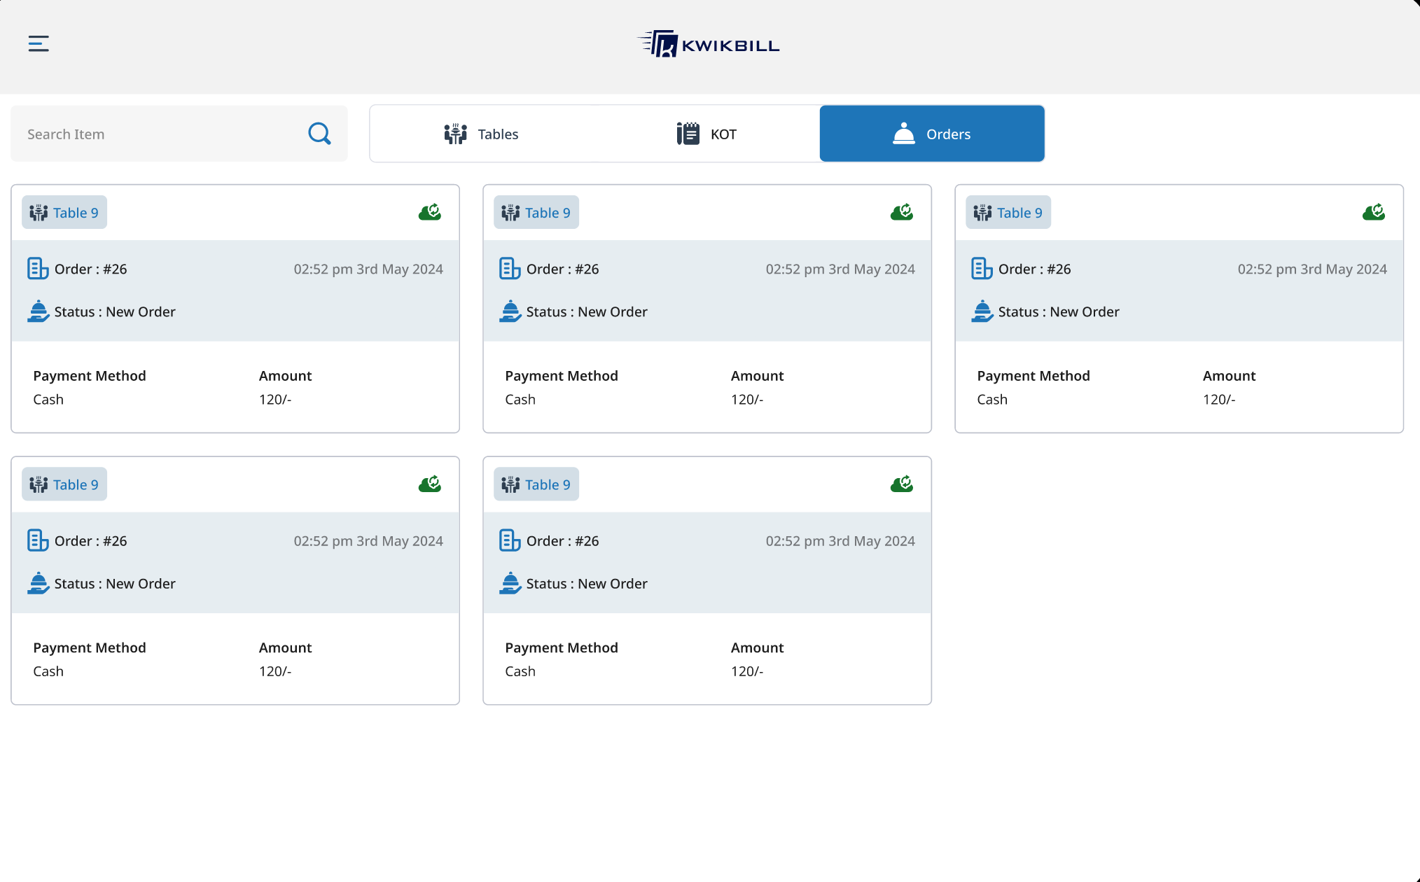
Task: Click the Orders tab's cloche icon
Action: (x=904, y=133)
